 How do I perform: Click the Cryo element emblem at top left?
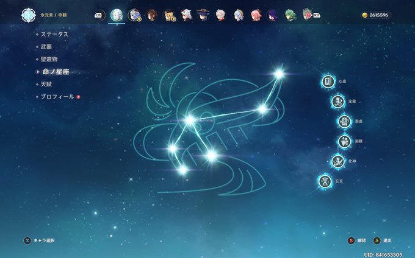(28, 15)
